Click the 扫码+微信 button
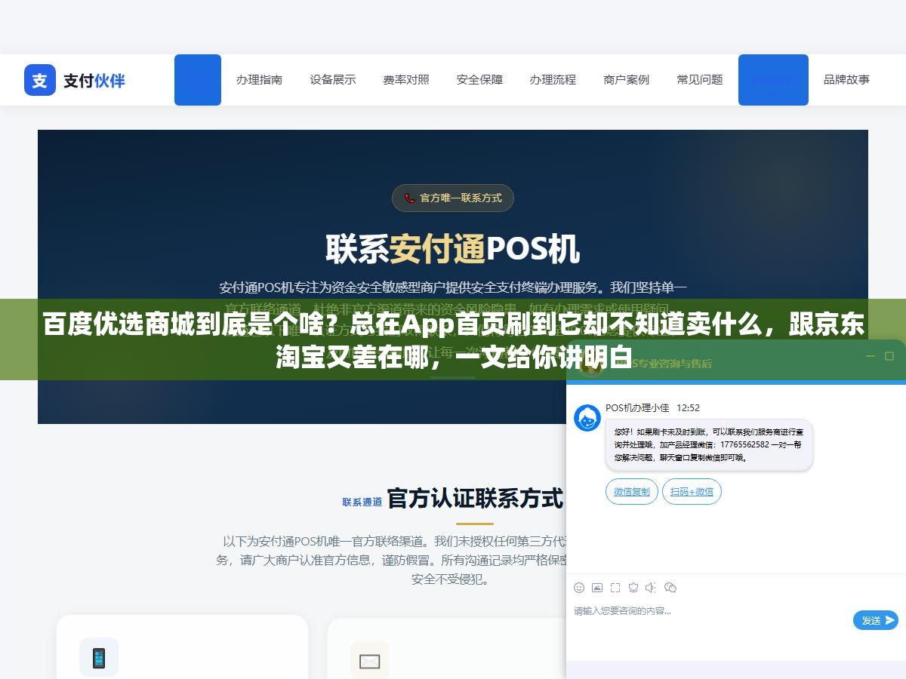This screenshot has width=906, height=679. (692, 492)
